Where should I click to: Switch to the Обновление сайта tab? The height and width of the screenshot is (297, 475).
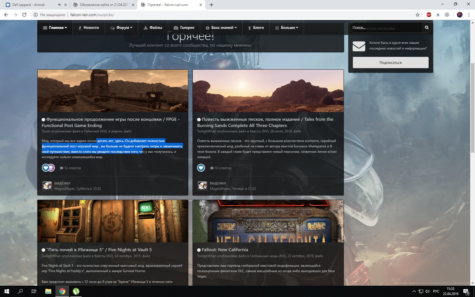point(103,5)
